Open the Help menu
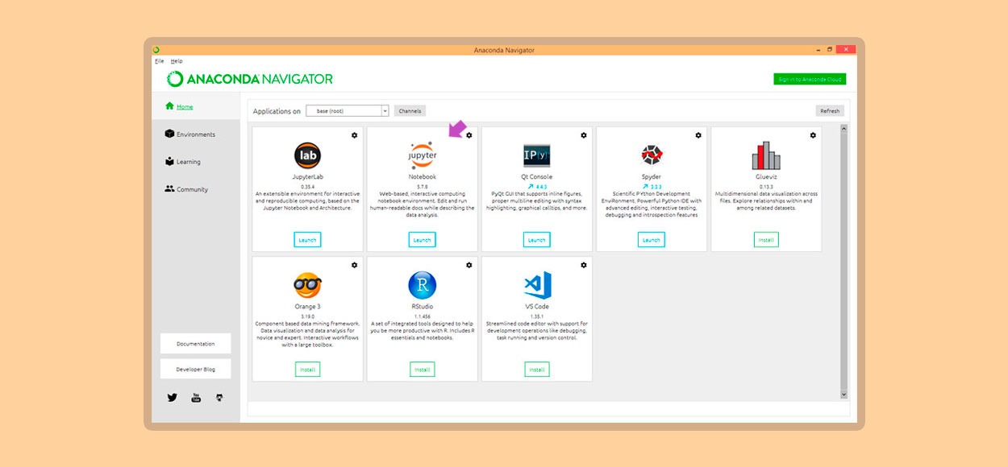The image size is (1008, 467). coord(177,61)
